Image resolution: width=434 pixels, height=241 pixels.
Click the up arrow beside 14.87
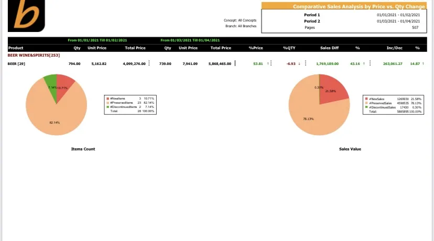pos(423,63)
